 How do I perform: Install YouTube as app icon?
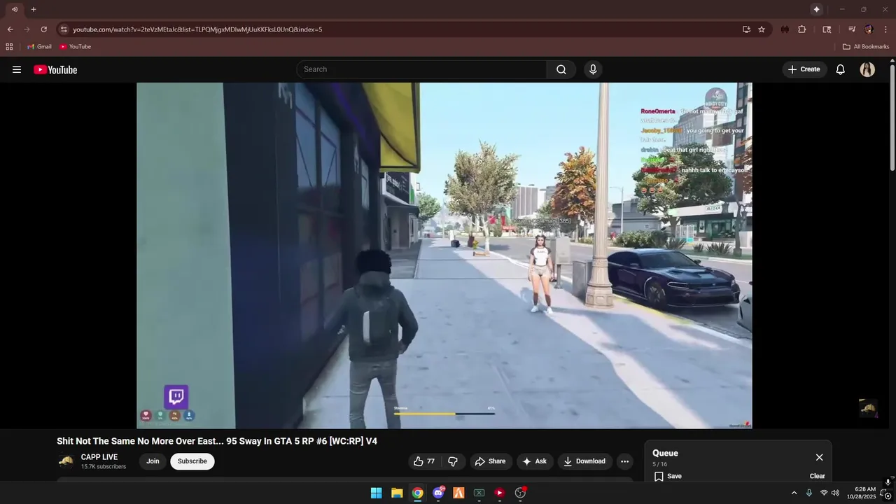[x=746, y=29]
